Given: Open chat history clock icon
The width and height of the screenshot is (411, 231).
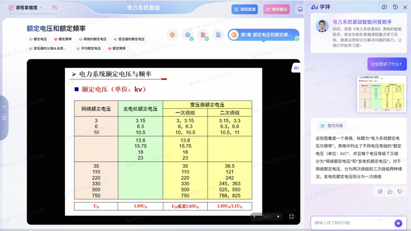Looking at the screenshot, I should (395, 7).
